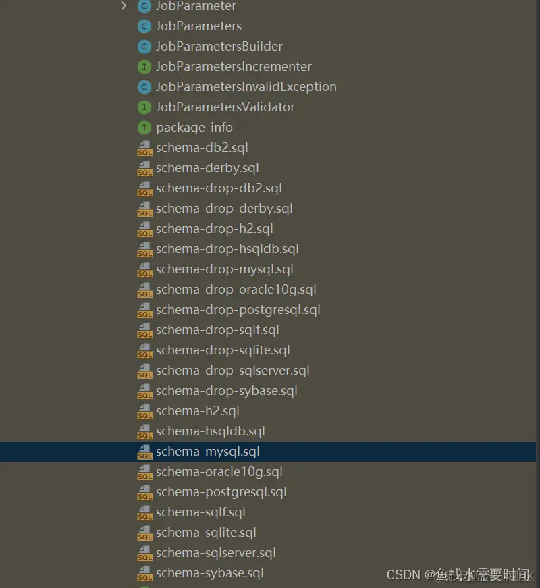Select the schema-drop-oracle10g.sql file
This screenshot has height=588, width=540.
point(236,290)
